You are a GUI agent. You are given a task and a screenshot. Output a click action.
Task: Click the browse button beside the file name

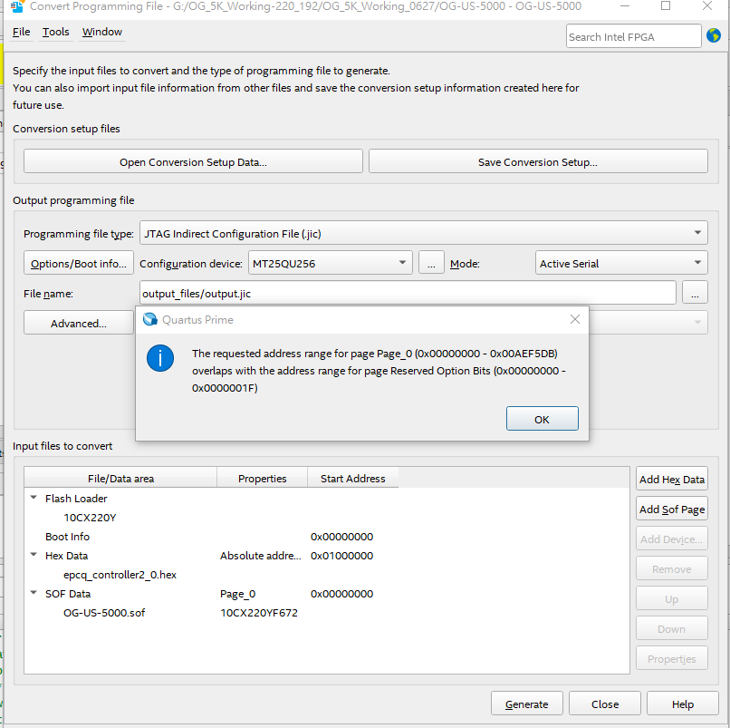[x=695, y=293]
